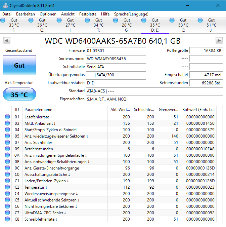Click status orb for Laden/Entladen-Zyklen row
The height and width of the screenshot is (227, 226).
[x=7, y=181]
